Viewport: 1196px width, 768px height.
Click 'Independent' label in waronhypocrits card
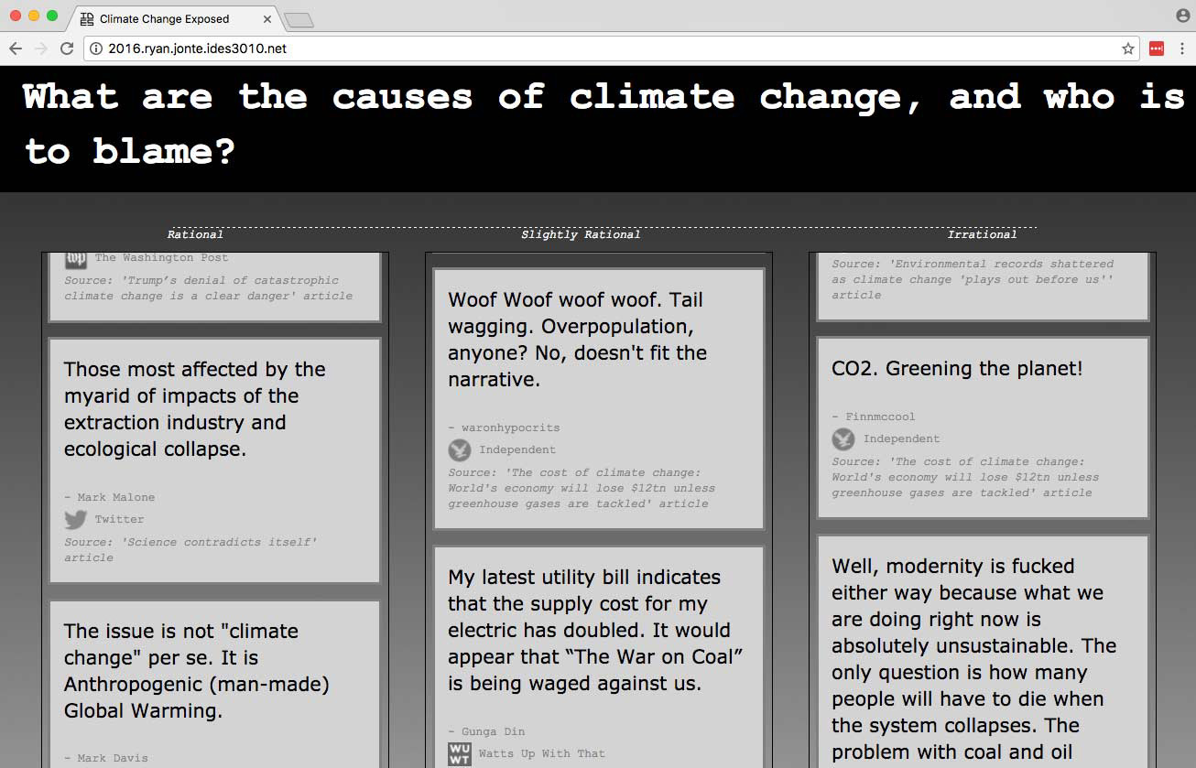coord(517,449)
